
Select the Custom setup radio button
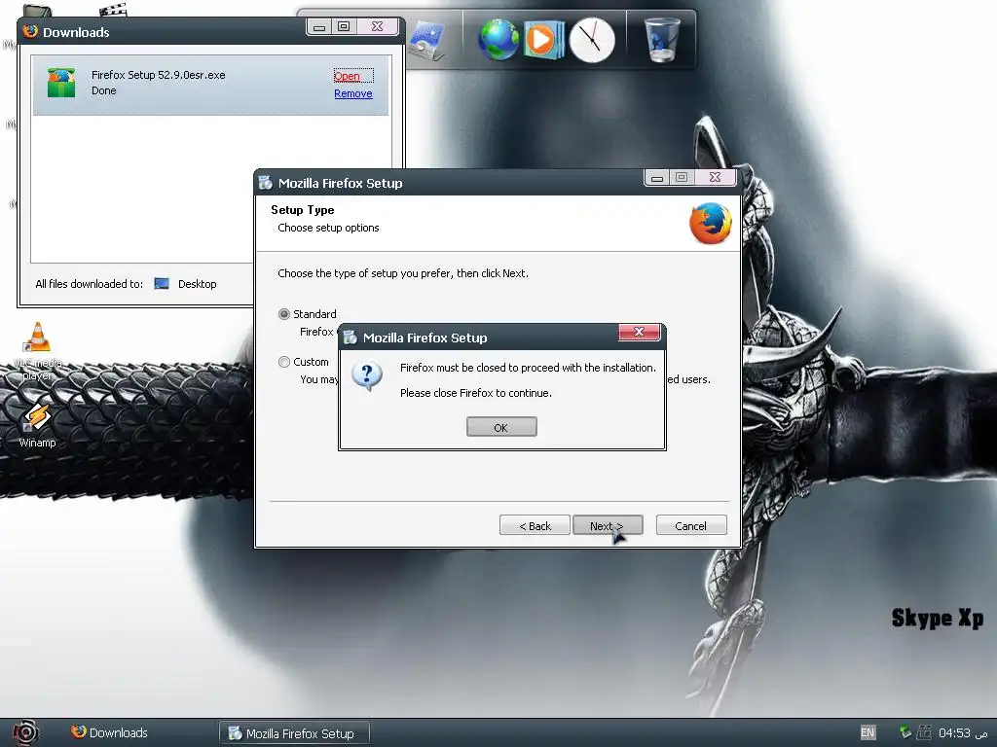tap(284, 362)
